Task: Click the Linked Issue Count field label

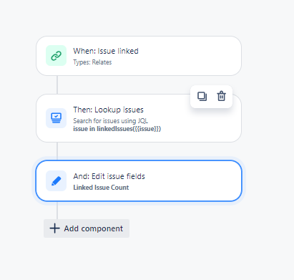Action: [101, 188]
